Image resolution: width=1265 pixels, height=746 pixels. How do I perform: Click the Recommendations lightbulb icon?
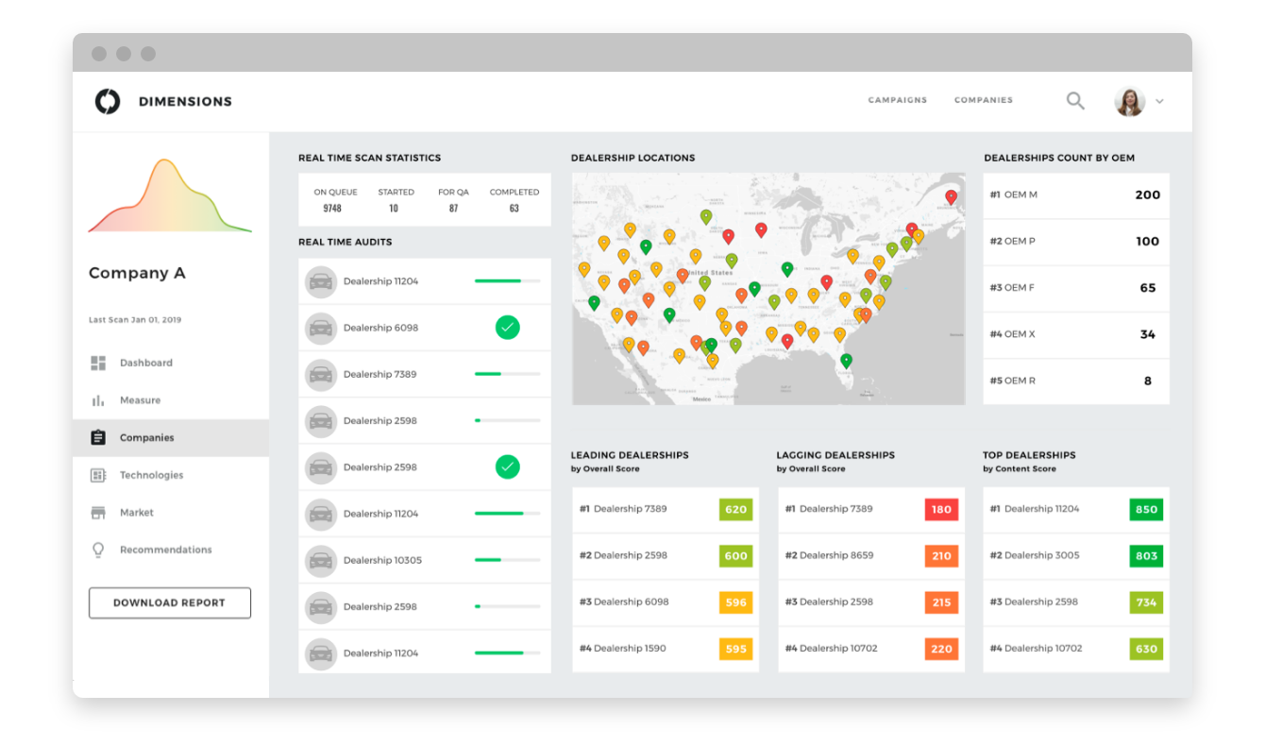[98, 550]
